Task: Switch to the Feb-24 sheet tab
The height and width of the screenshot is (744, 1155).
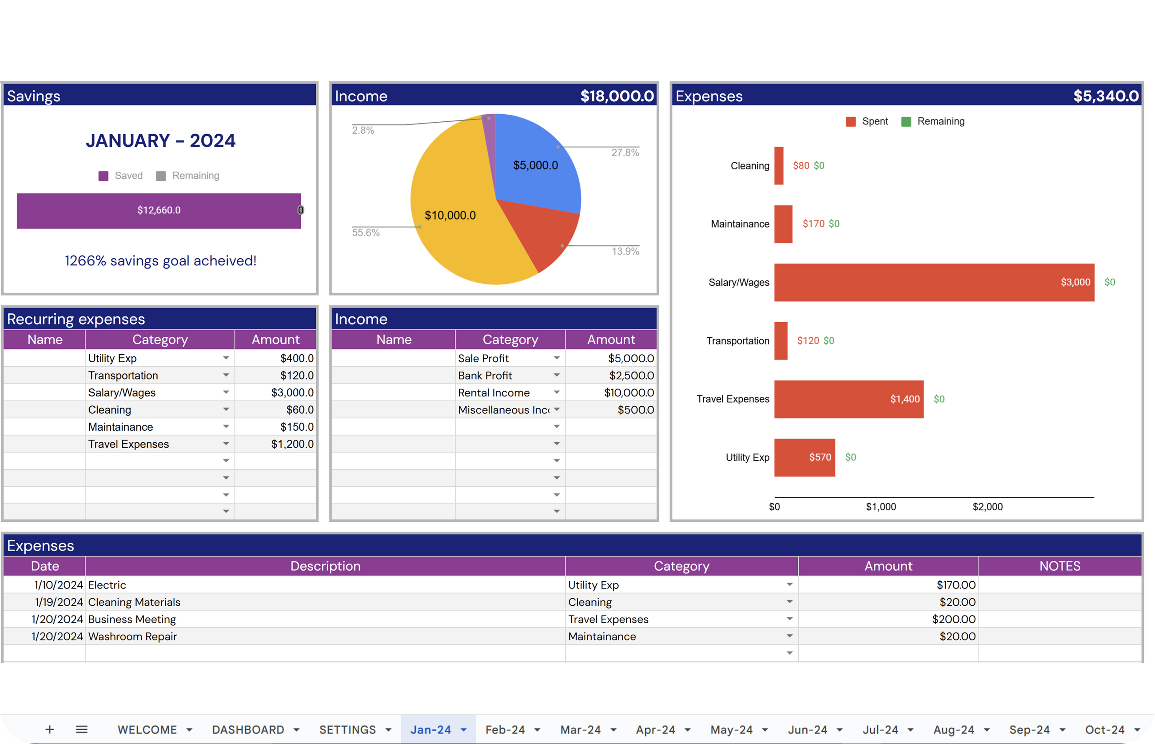Action: 505,729
